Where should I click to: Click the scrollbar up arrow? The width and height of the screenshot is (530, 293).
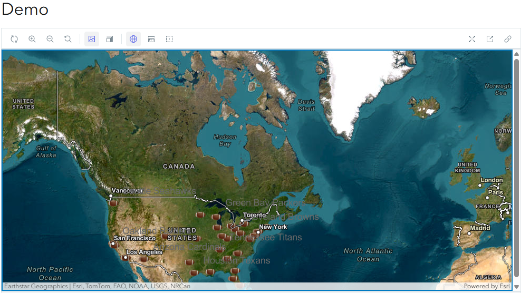point(516,54)
